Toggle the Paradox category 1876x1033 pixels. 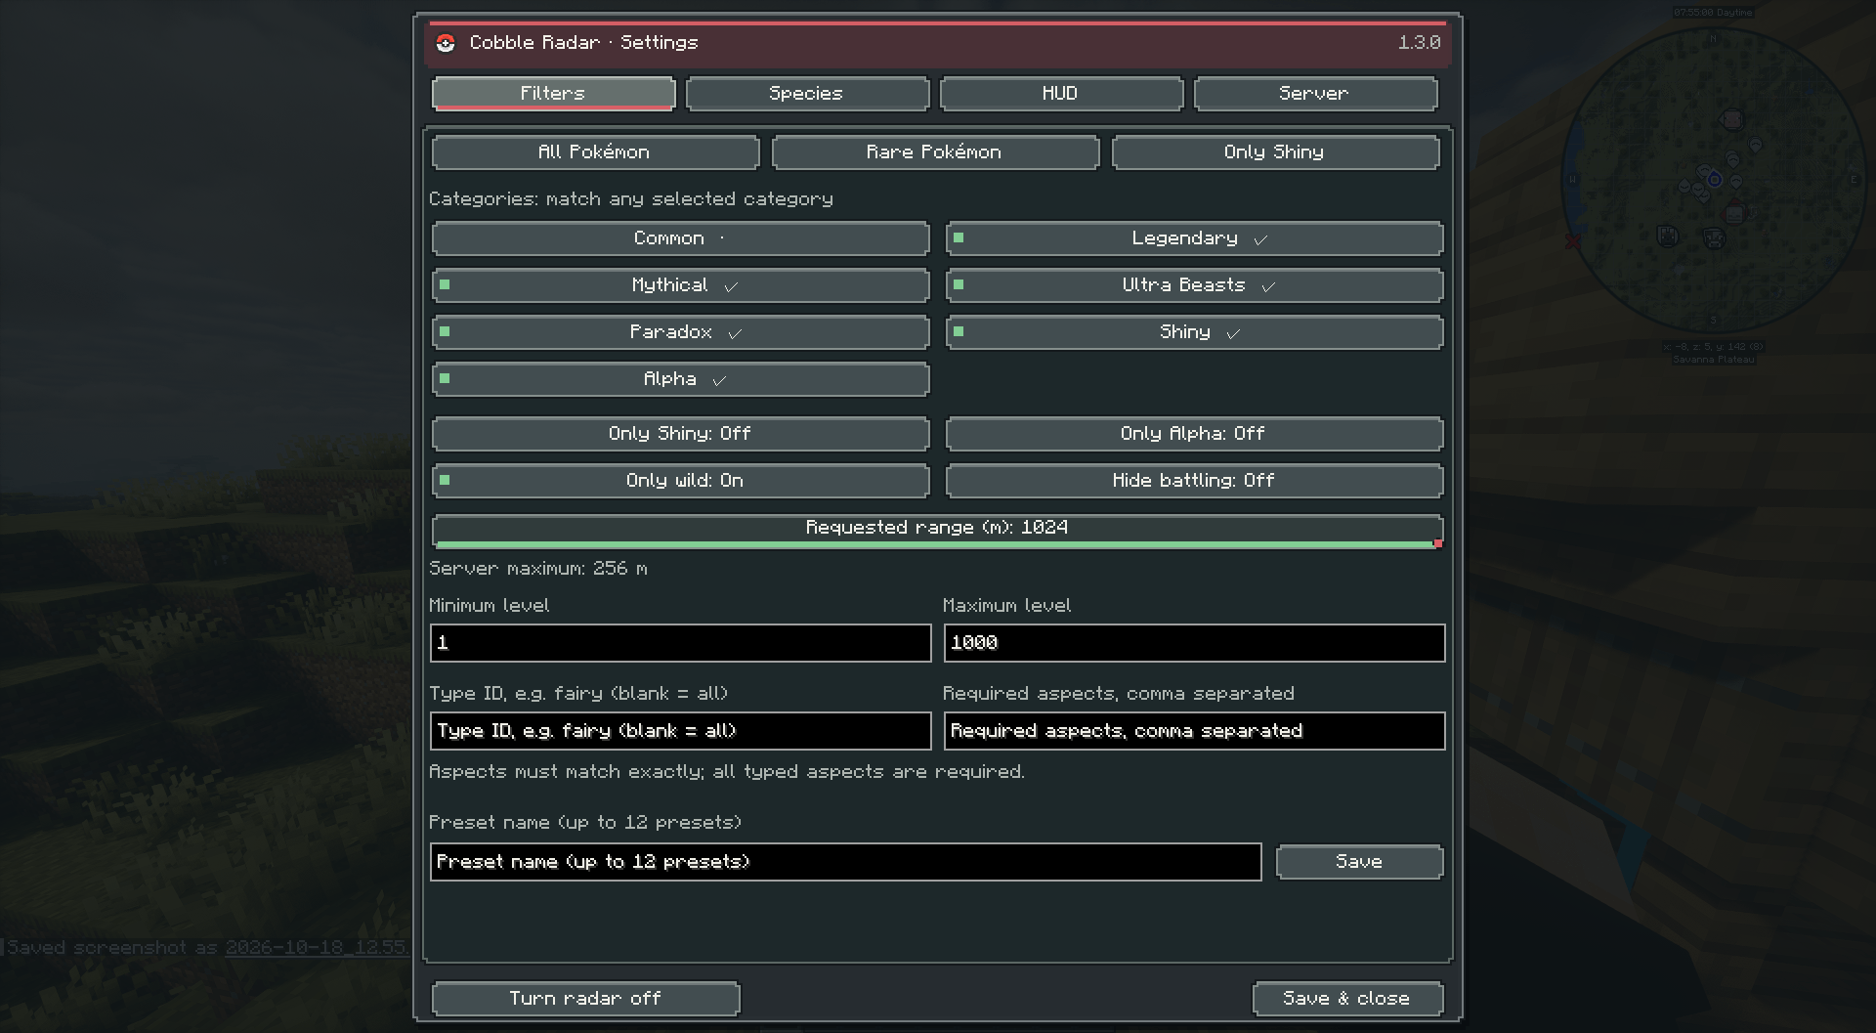tap(680, 332)
